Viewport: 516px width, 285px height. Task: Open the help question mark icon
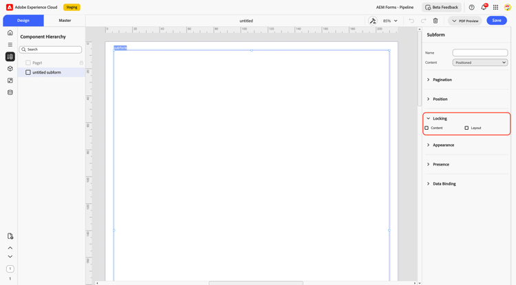tap(471, 8)
